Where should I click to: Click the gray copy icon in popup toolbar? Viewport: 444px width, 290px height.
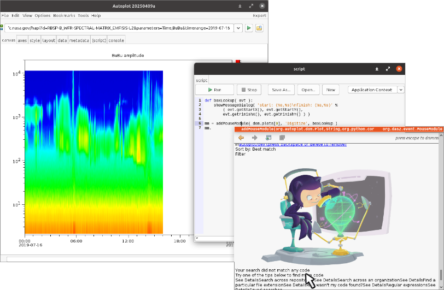(x=282, y=138)
